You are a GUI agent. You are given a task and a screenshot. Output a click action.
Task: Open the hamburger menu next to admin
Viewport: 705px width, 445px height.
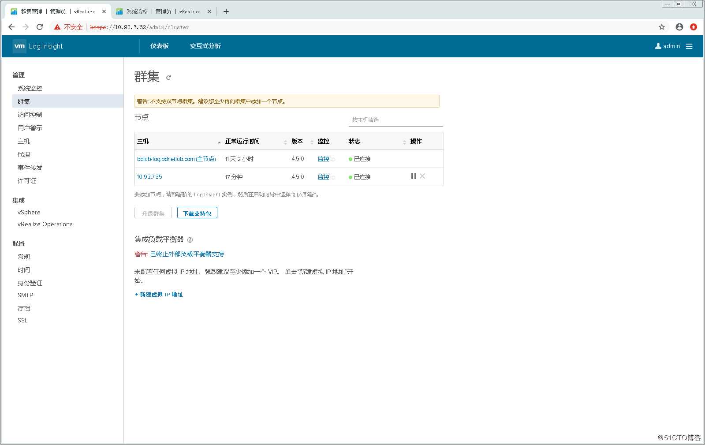pyautogui.click(x=689, y=46)
